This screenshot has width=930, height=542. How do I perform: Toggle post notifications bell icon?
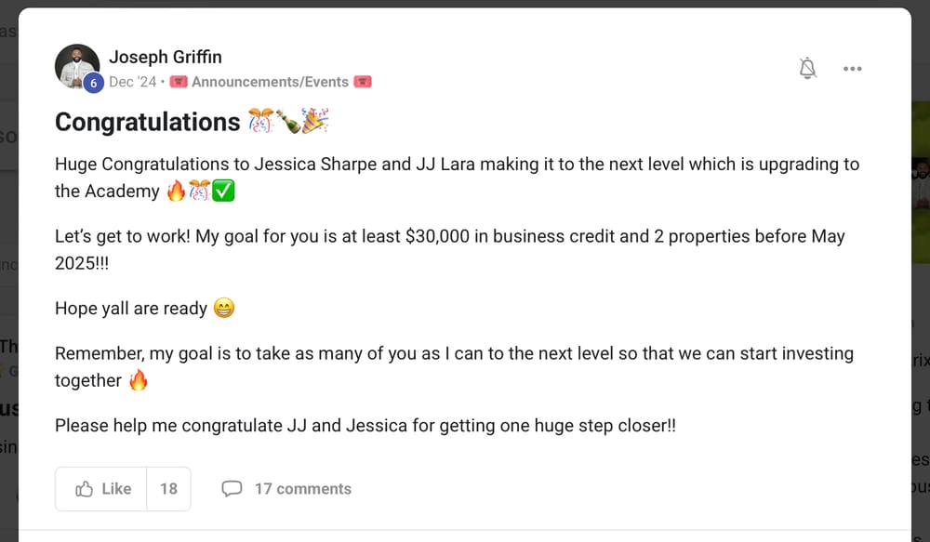click(807, 68)
